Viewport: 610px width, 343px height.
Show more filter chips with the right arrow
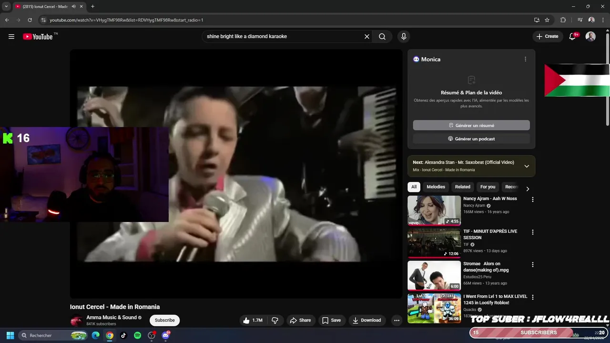click(x=528, y=189)
